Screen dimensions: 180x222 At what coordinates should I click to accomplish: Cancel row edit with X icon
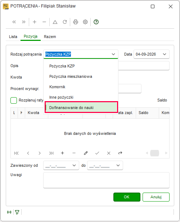[x=109, y=153]
